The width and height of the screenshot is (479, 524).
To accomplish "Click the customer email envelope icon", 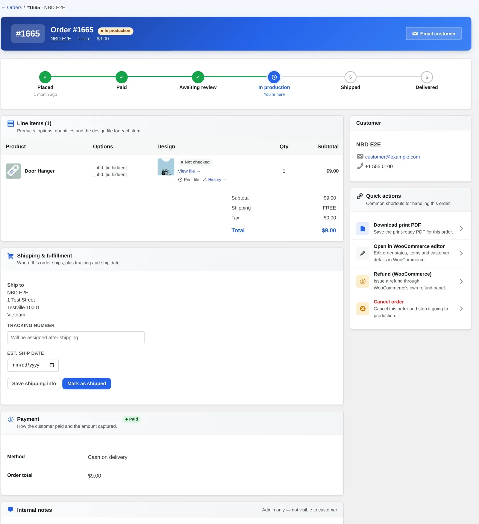I will point(360,156).
